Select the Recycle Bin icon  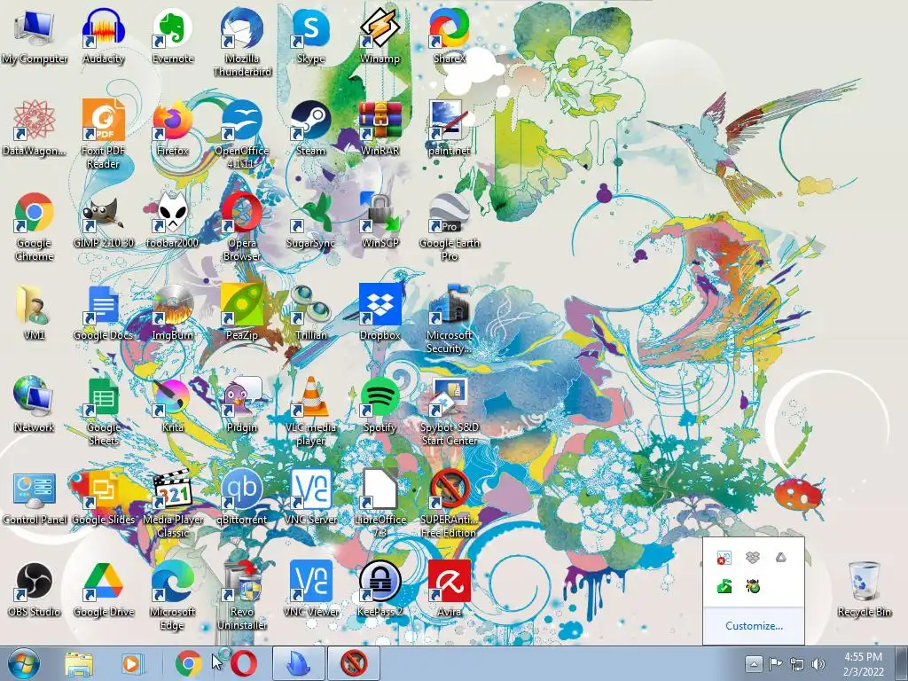pos(864,589)
